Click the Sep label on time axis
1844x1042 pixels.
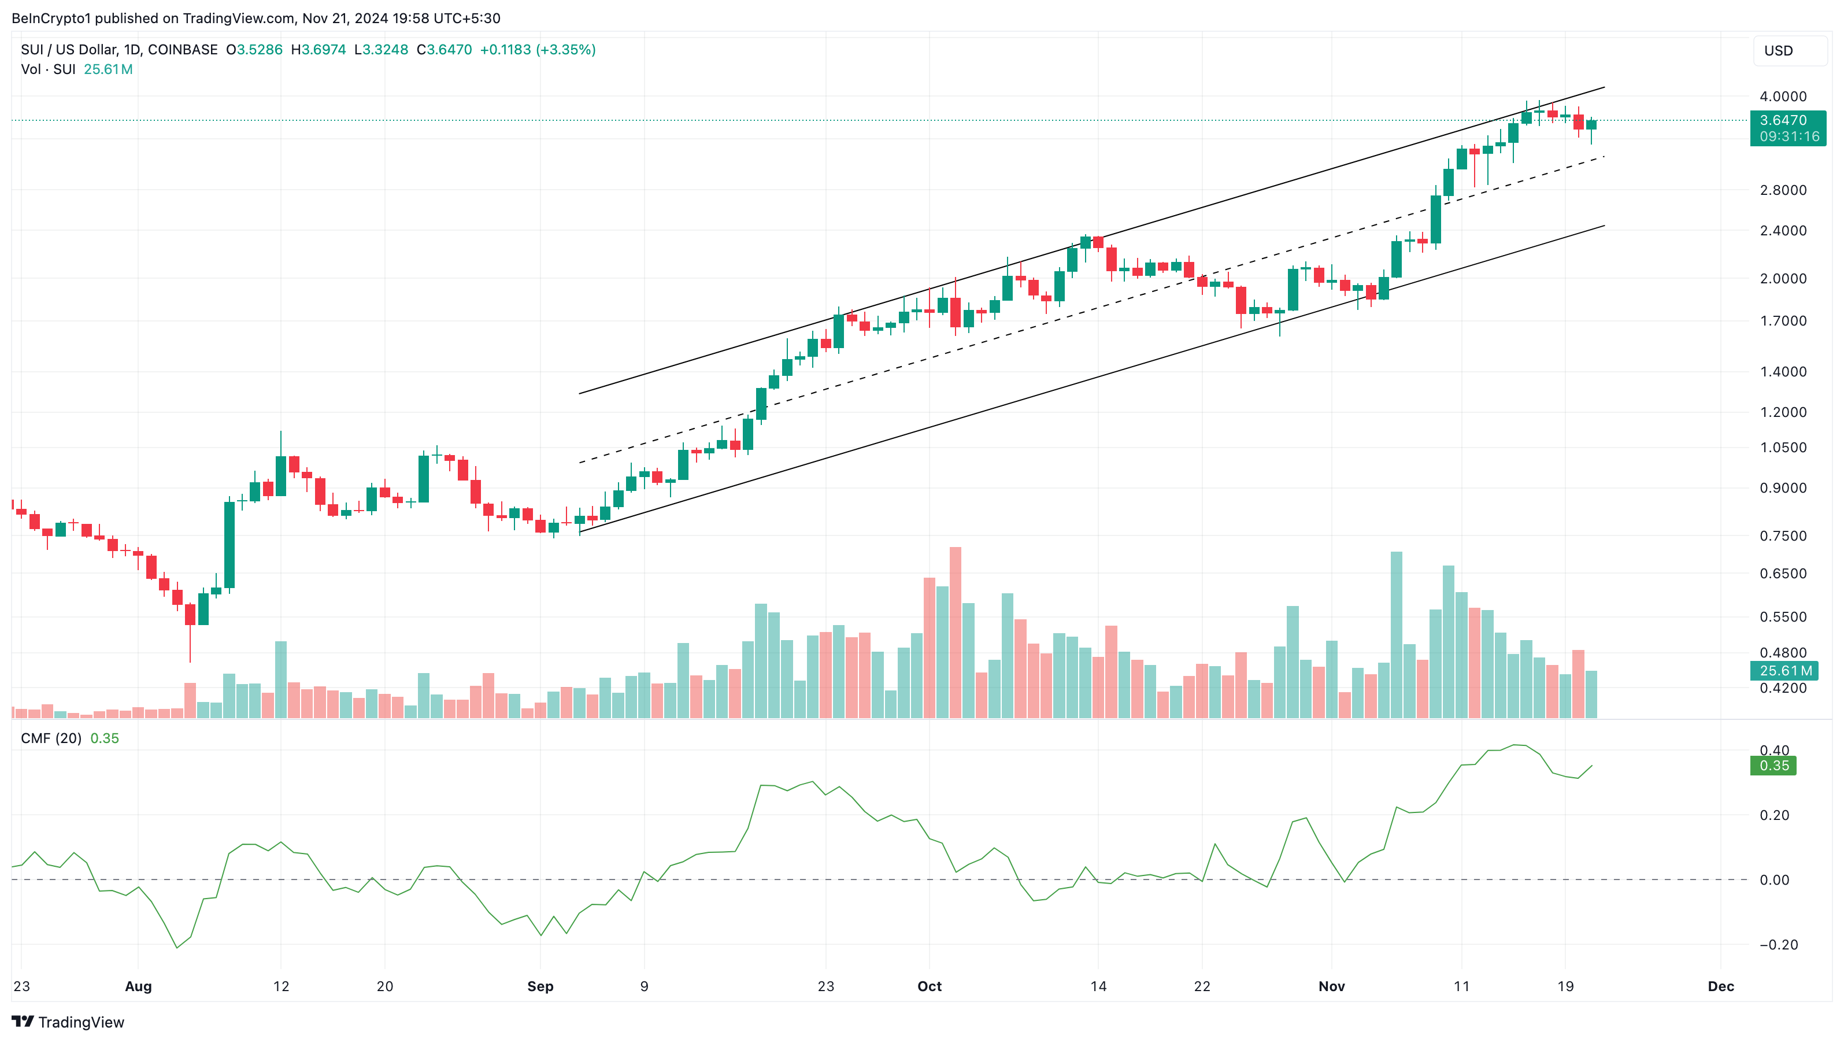(x=540, y=986)
